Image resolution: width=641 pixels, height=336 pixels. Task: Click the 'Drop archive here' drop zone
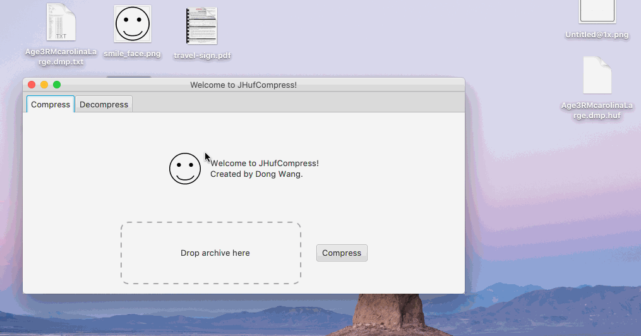click(x=211, y=253)
